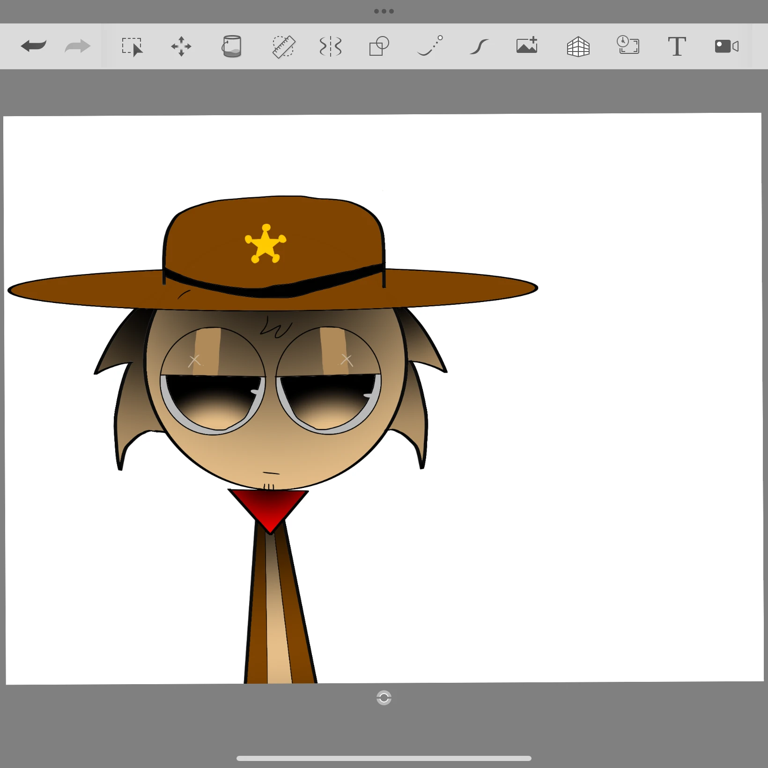Image resolution: width=768 pixels, height=768 pixels.
Task: Tap the circular rotate canvas indicator
Action: click(x=384, y=698)
